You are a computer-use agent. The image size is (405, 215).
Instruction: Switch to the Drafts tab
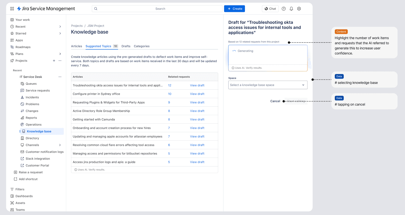point(126,46)
